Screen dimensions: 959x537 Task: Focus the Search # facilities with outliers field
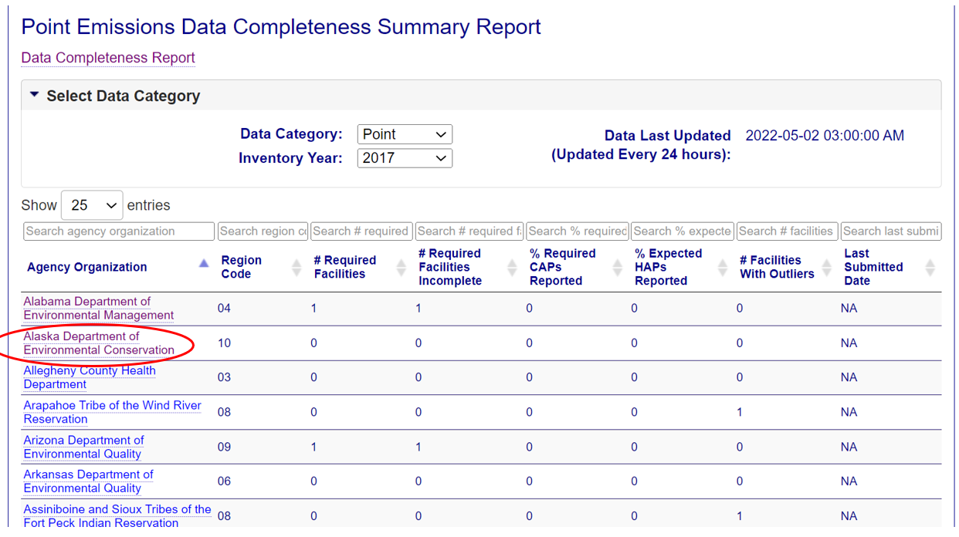787,231
